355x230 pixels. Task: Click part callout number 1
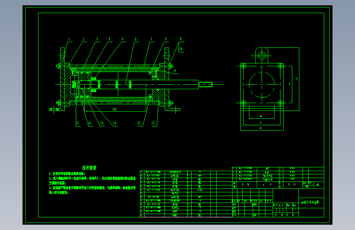69,39
